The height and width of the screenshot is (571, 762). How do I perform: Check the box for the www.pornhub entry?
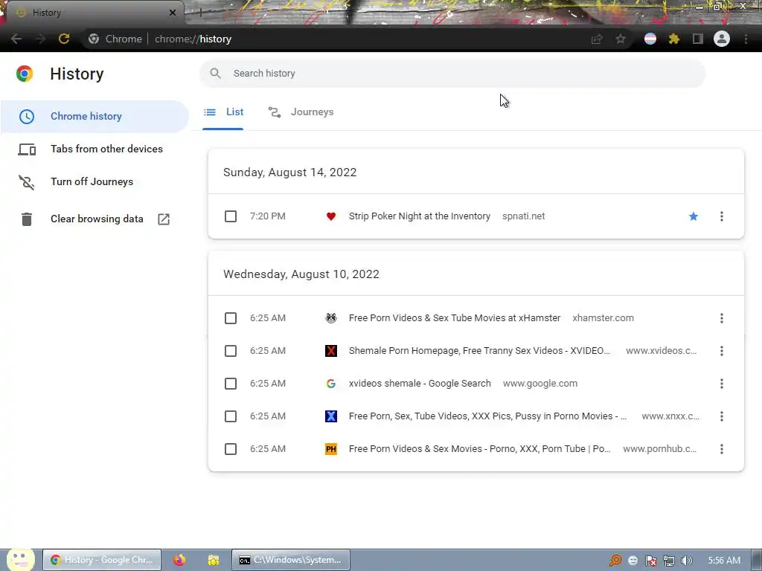pos(231,449)
